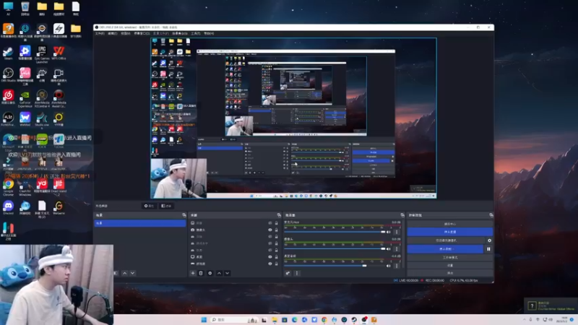Click the 滤镜 button below the preview
578x325 pixels.
(x=166, y=206)
